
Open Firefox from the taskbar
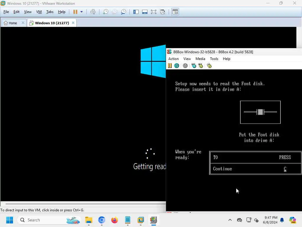coord(115,220)
